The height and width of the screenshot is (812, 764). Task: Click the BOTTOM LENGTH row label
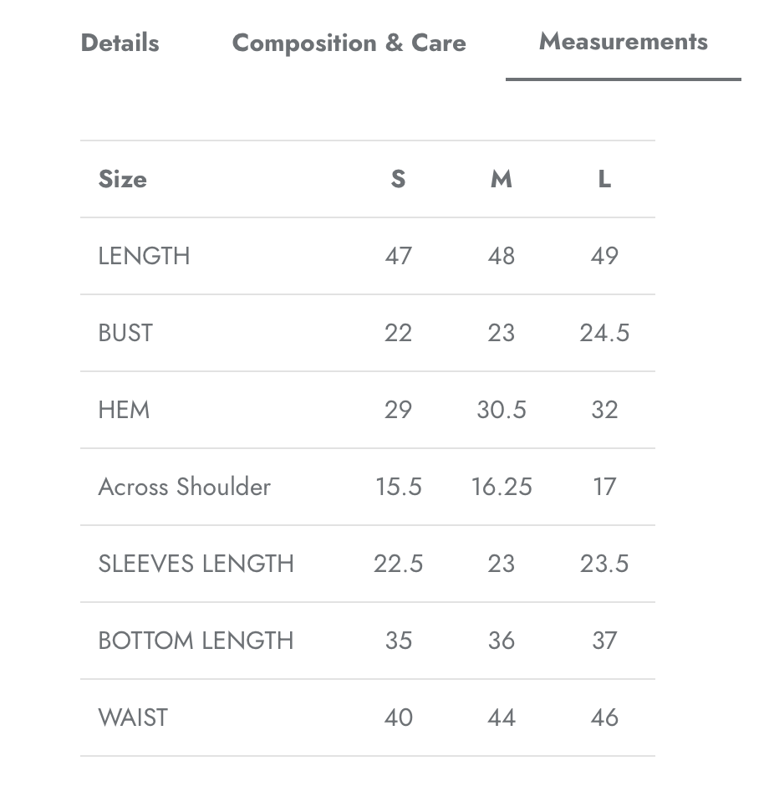[x=196, y=641]
